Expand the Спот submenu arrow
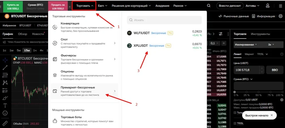The height and width of the screenshot is (128, 285). coord(115,43)
